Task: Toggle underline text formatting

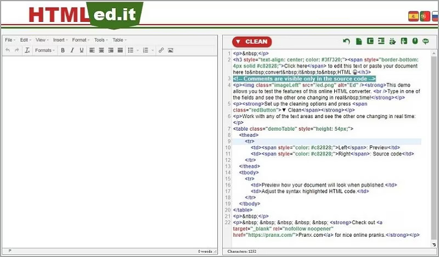Action: coord(81,50)
